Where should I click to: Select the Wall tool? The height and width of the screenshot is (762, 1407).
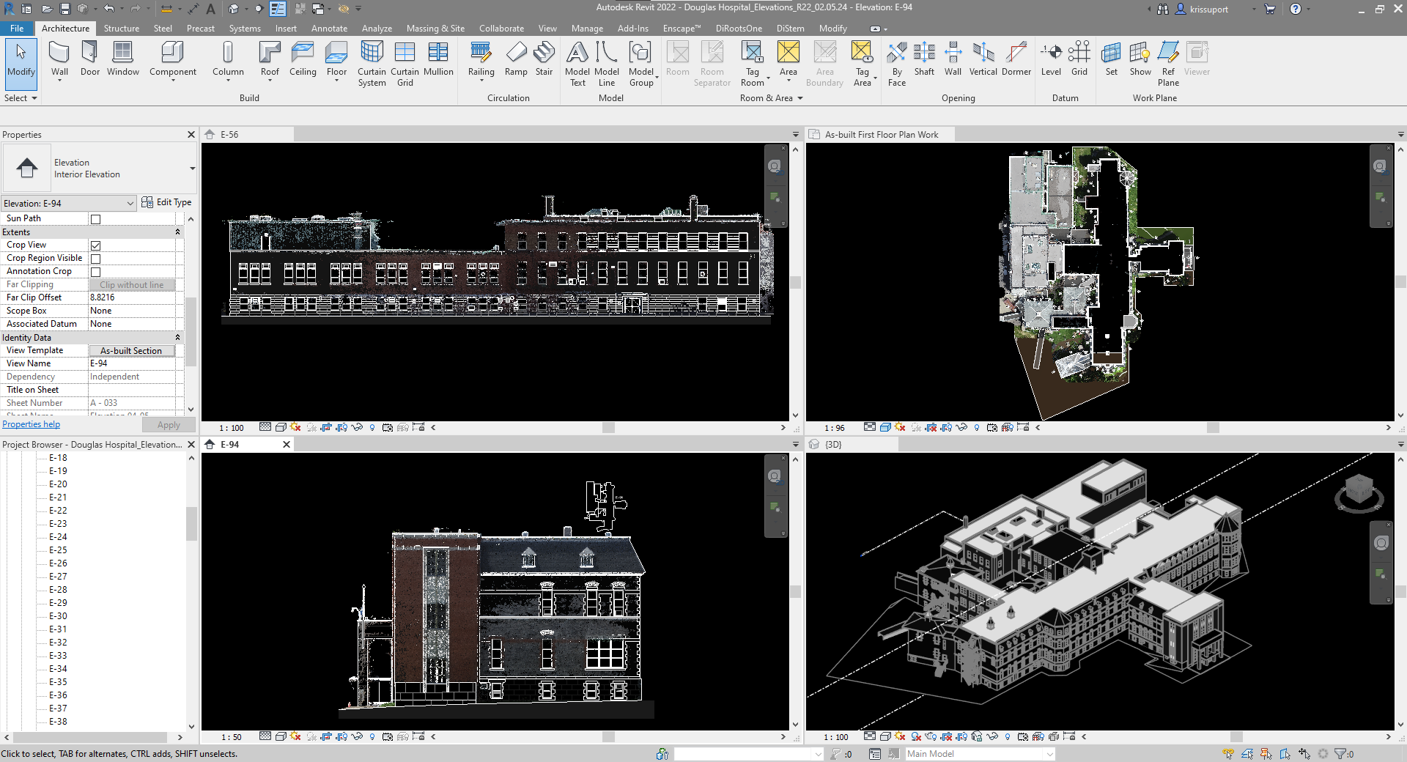(x=59, y=59)
